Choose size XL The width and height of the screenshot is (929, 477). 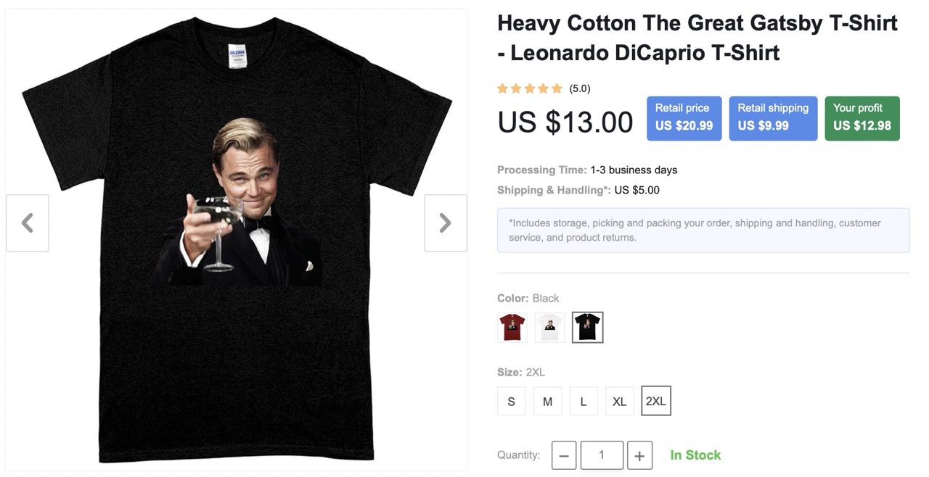tap(619, 401)
